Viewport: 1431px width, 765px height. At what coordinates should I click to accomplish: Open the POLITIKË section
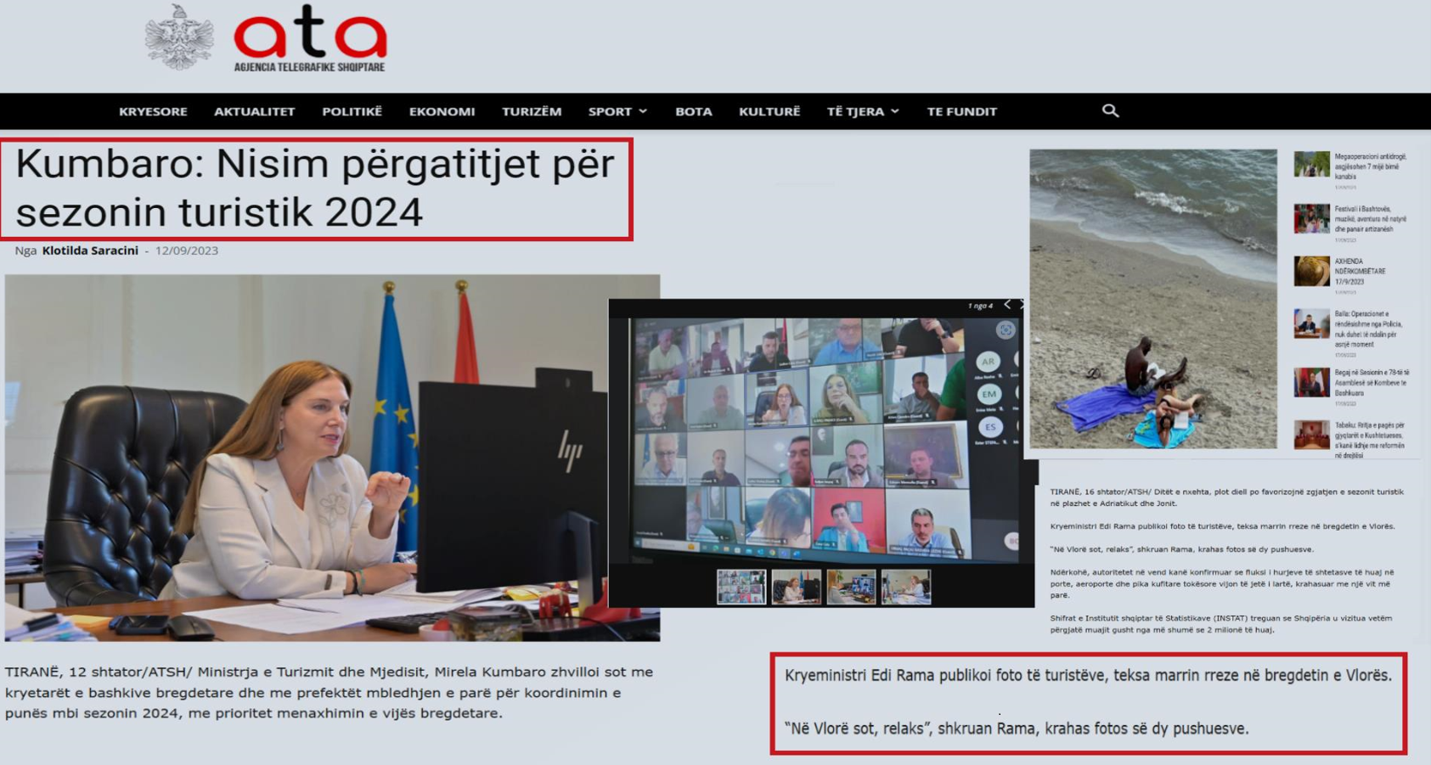point(352,112)
